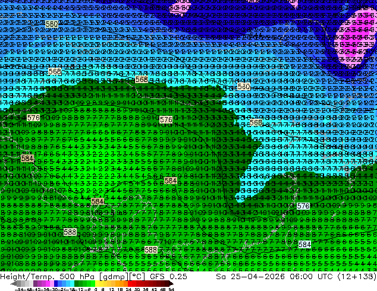Click the 'GFS 0.25' model label

pos(168,276)
